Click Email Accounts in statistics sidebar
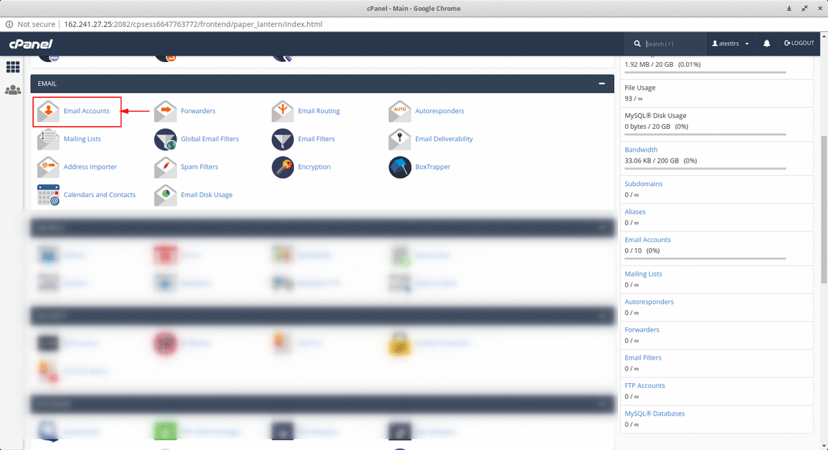The image size is (828, 450). point(647,240)
